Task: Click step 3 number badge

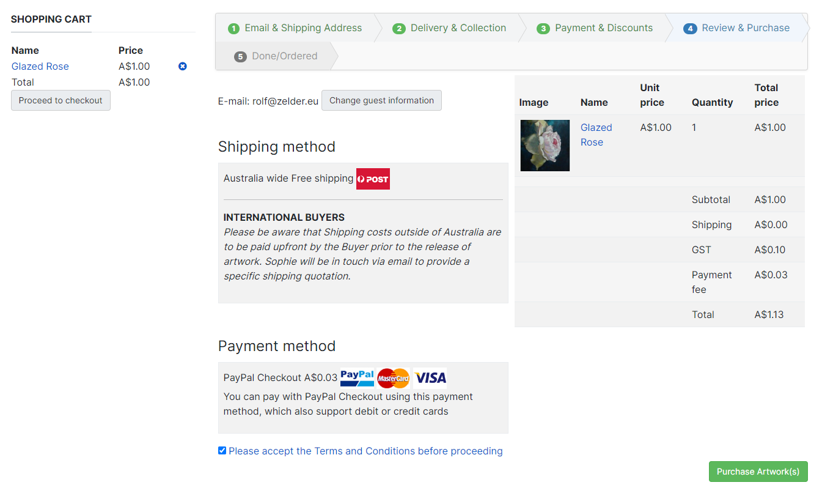Action: [x=543, y=29]
